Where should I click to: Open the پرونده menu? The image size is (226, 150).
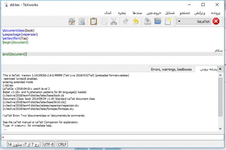click(x=215, y=13)
